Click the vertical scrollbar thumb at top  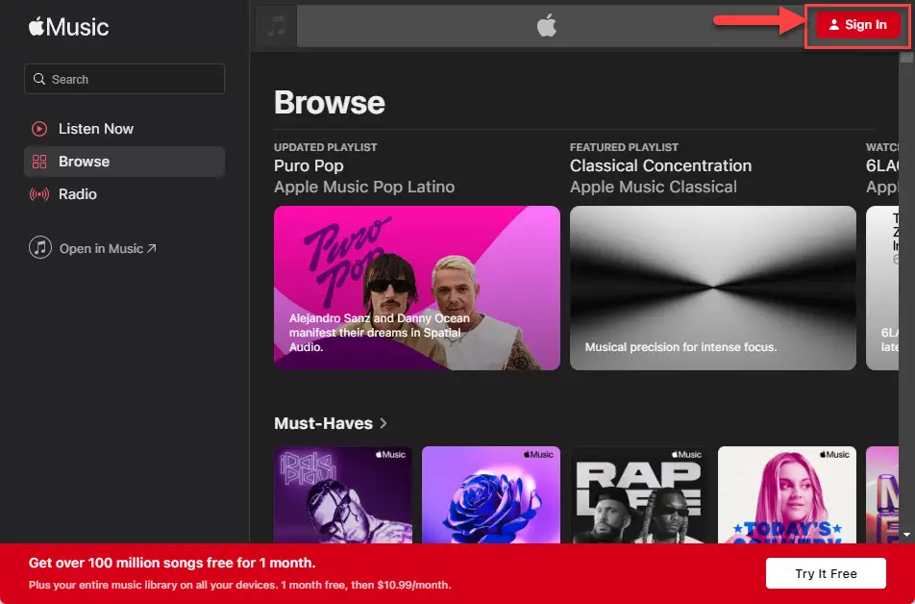point(906,58)
